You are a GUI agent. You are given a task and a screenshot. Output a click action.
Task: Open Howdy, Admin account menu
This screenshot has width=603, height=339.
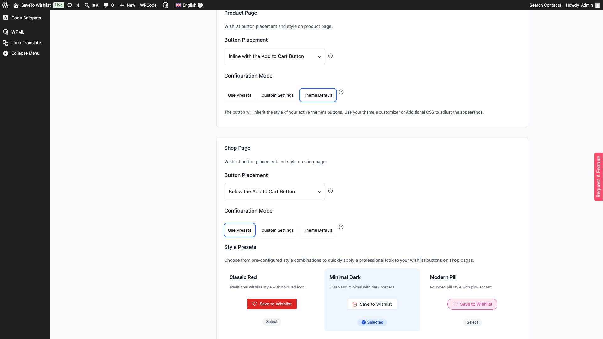[583, 5]
